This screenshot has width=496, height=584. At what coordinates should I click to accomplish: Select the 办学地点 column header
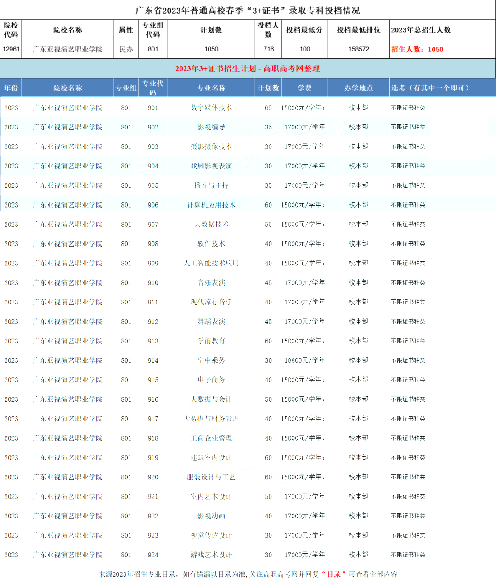358,88
